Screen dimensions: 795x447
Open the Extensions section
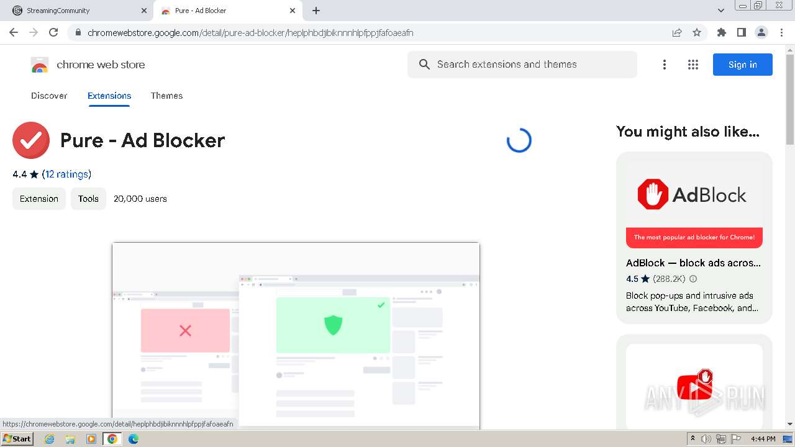109,96
